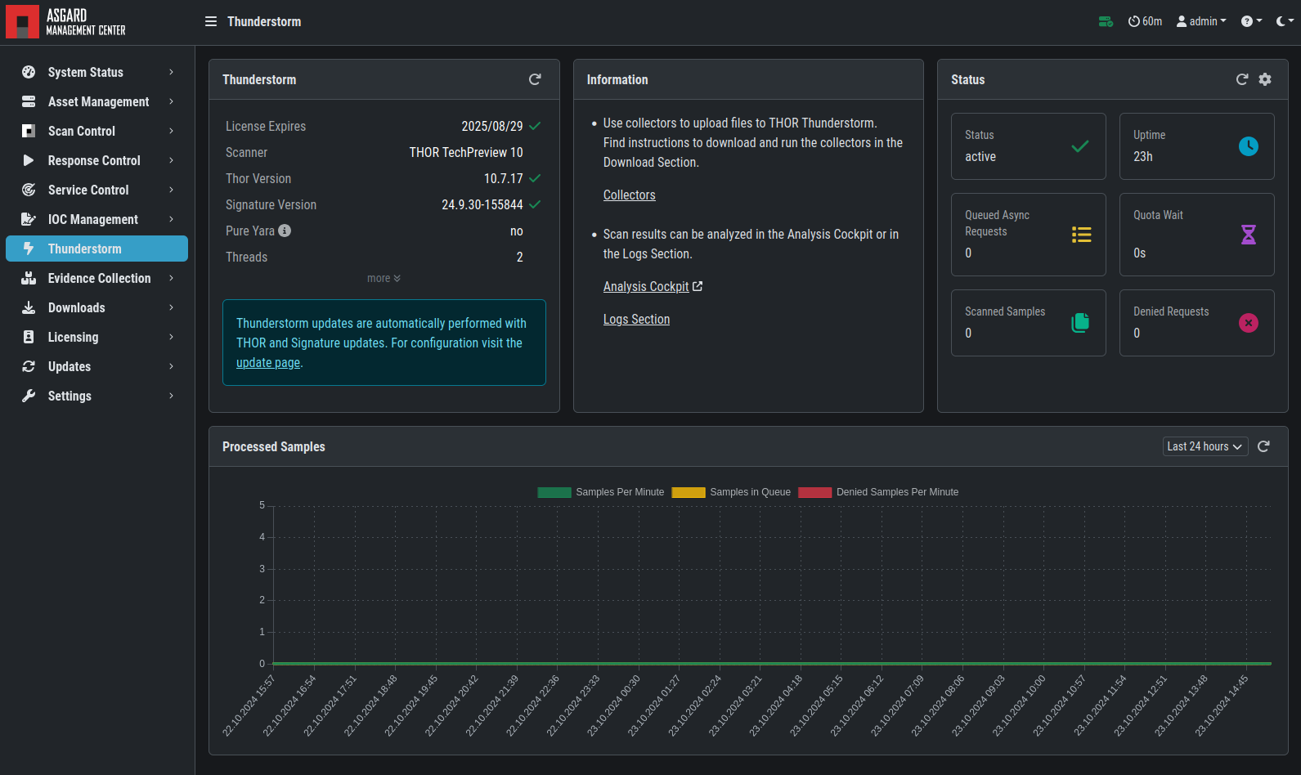Open the admin user dropdown
The width and height of the screenshot is (1301, 775).
tap(1201, 21)
